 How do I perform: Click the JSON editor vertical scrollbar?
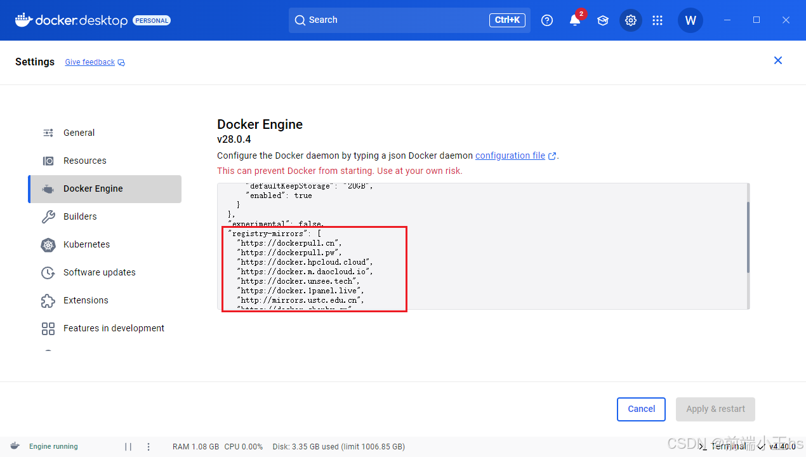(x=748, y=237)
